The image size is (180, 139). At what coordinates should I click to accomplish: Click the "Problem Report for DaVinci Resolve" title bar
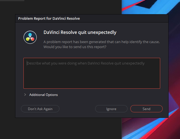coord(92,18)
